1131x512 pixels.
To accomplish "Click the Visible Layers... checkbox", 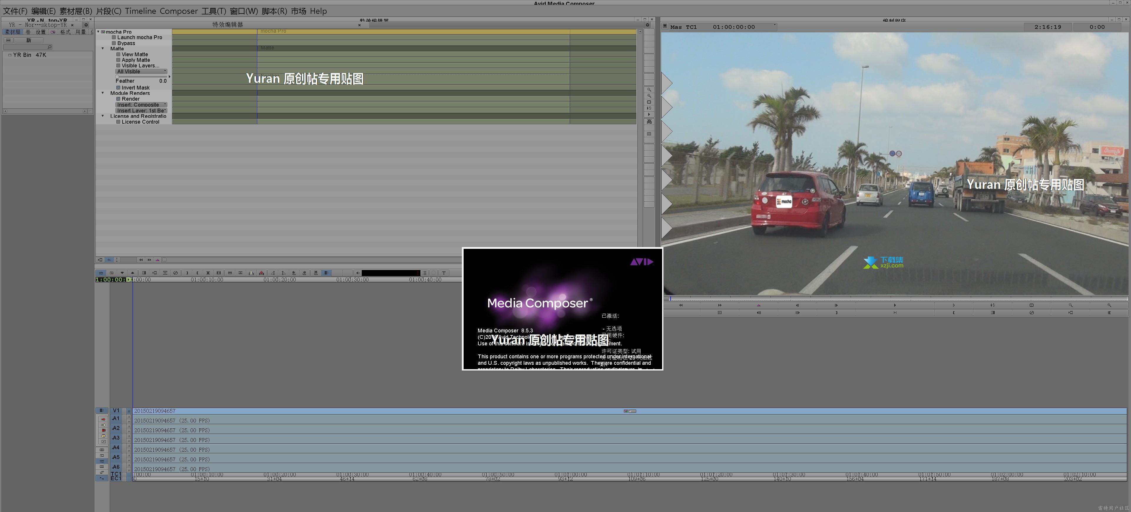I will click(118, 66).
